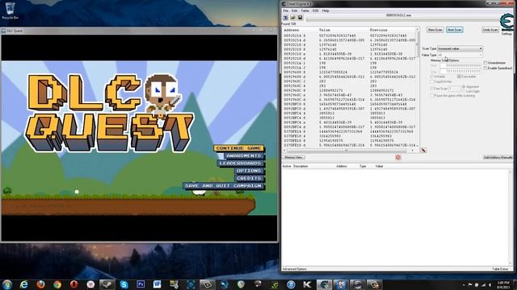The height and width of the screenshot is (290, 517).
Task: Toggle the CopyOnWrite checkbox
Action: tap(432, 81)
